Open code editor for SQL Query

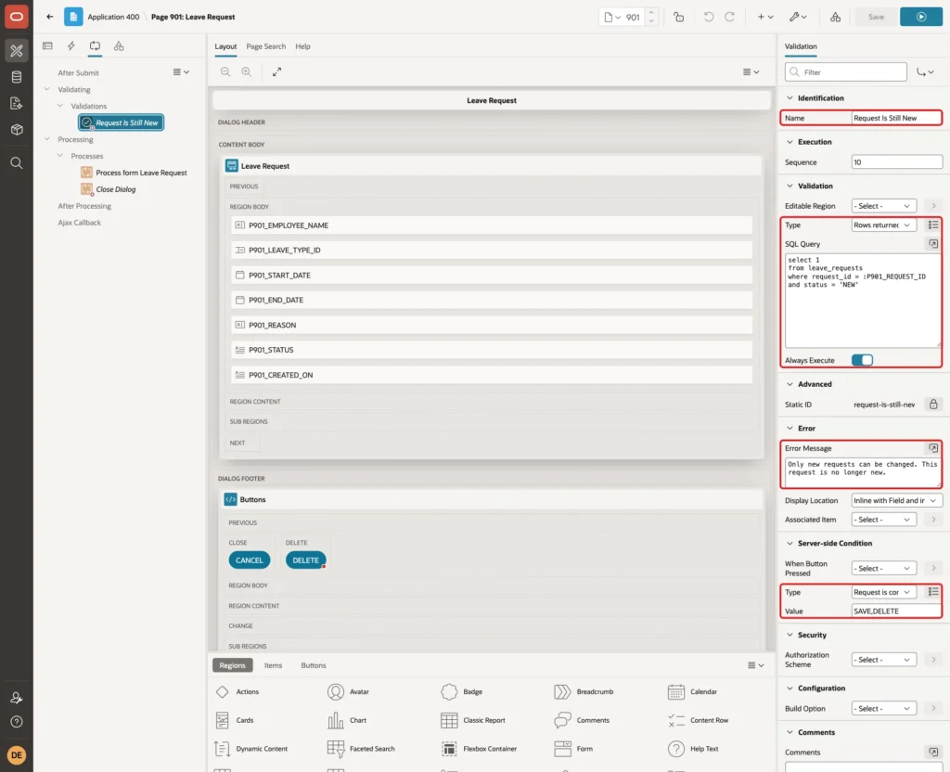point(933,244)
